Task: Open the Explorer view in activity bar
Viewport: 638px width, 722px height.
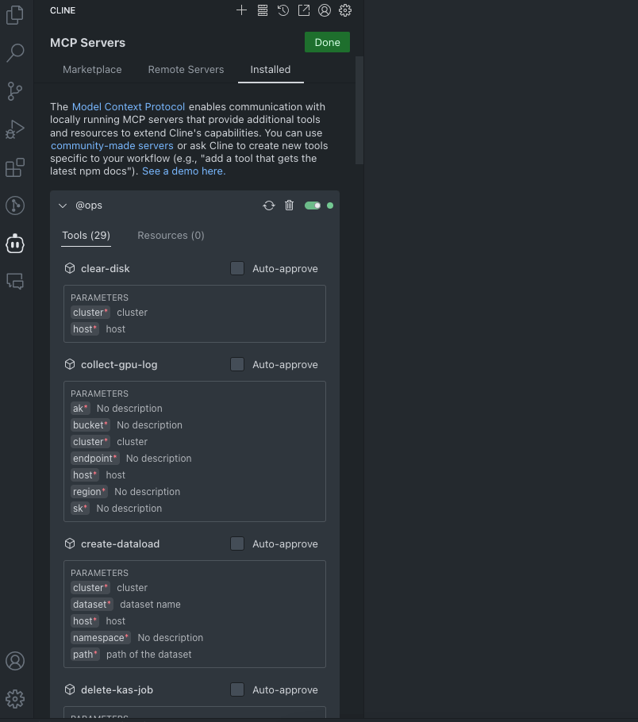Action: tap(15, 15)
